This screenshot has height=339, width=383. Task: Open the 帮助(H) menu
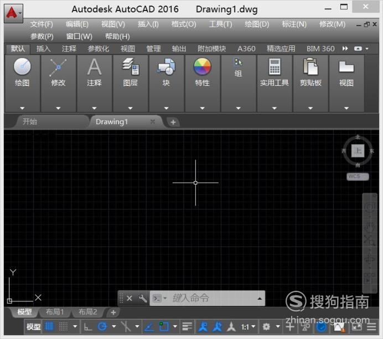coord(117,37)
